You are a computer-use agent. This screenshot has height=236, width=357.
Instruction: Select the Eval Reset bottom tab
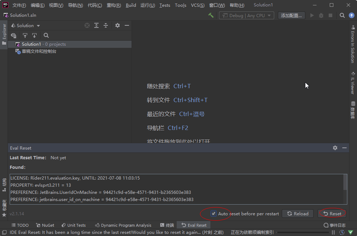click(x=194, y=225)
